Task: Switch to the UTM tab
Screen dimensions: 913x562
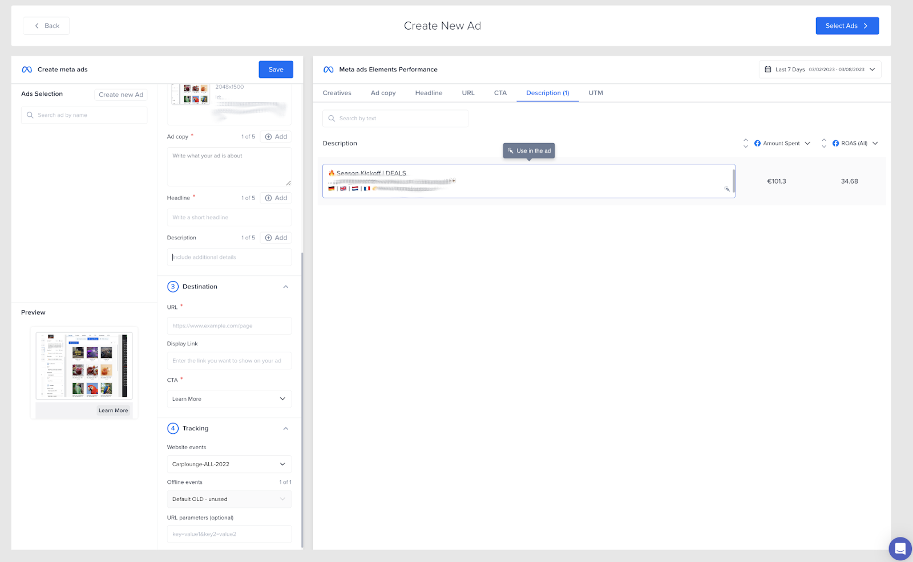Action: point(595,92)
